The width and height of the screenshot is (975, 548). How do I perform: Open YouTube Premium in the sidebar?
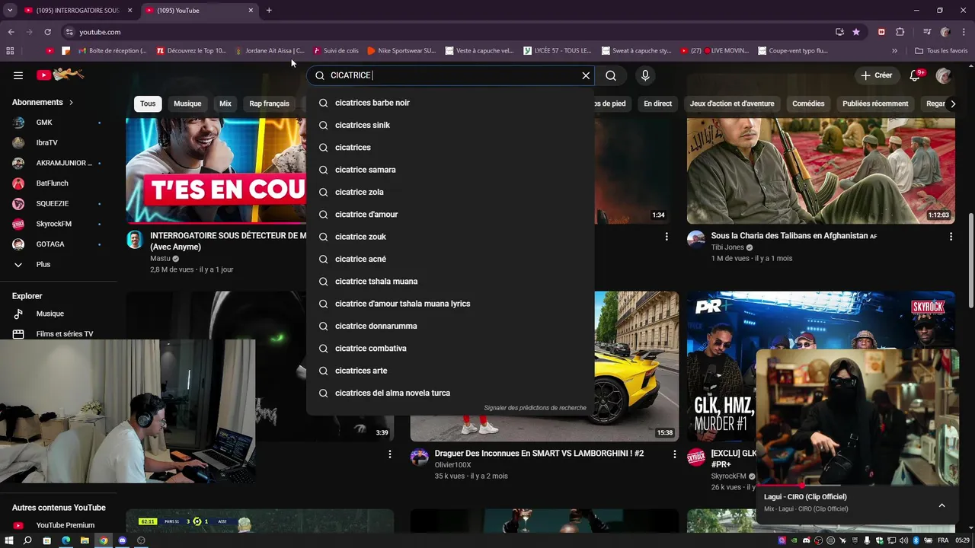coord(58,525)
